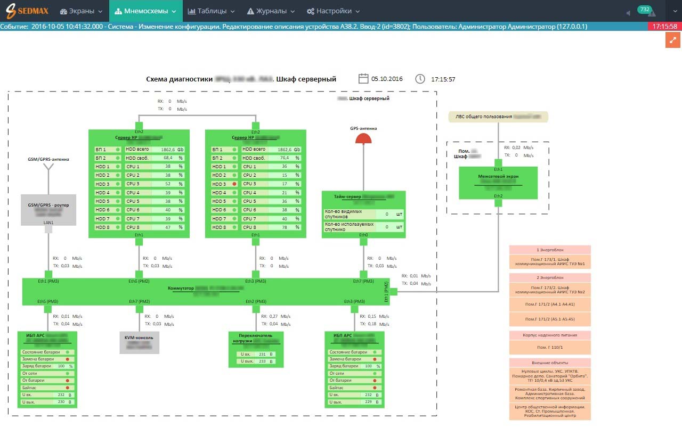This screenshot has height=444, width=682.
Task: Click the red GPS antenna symbol
Action: point(363,138)
